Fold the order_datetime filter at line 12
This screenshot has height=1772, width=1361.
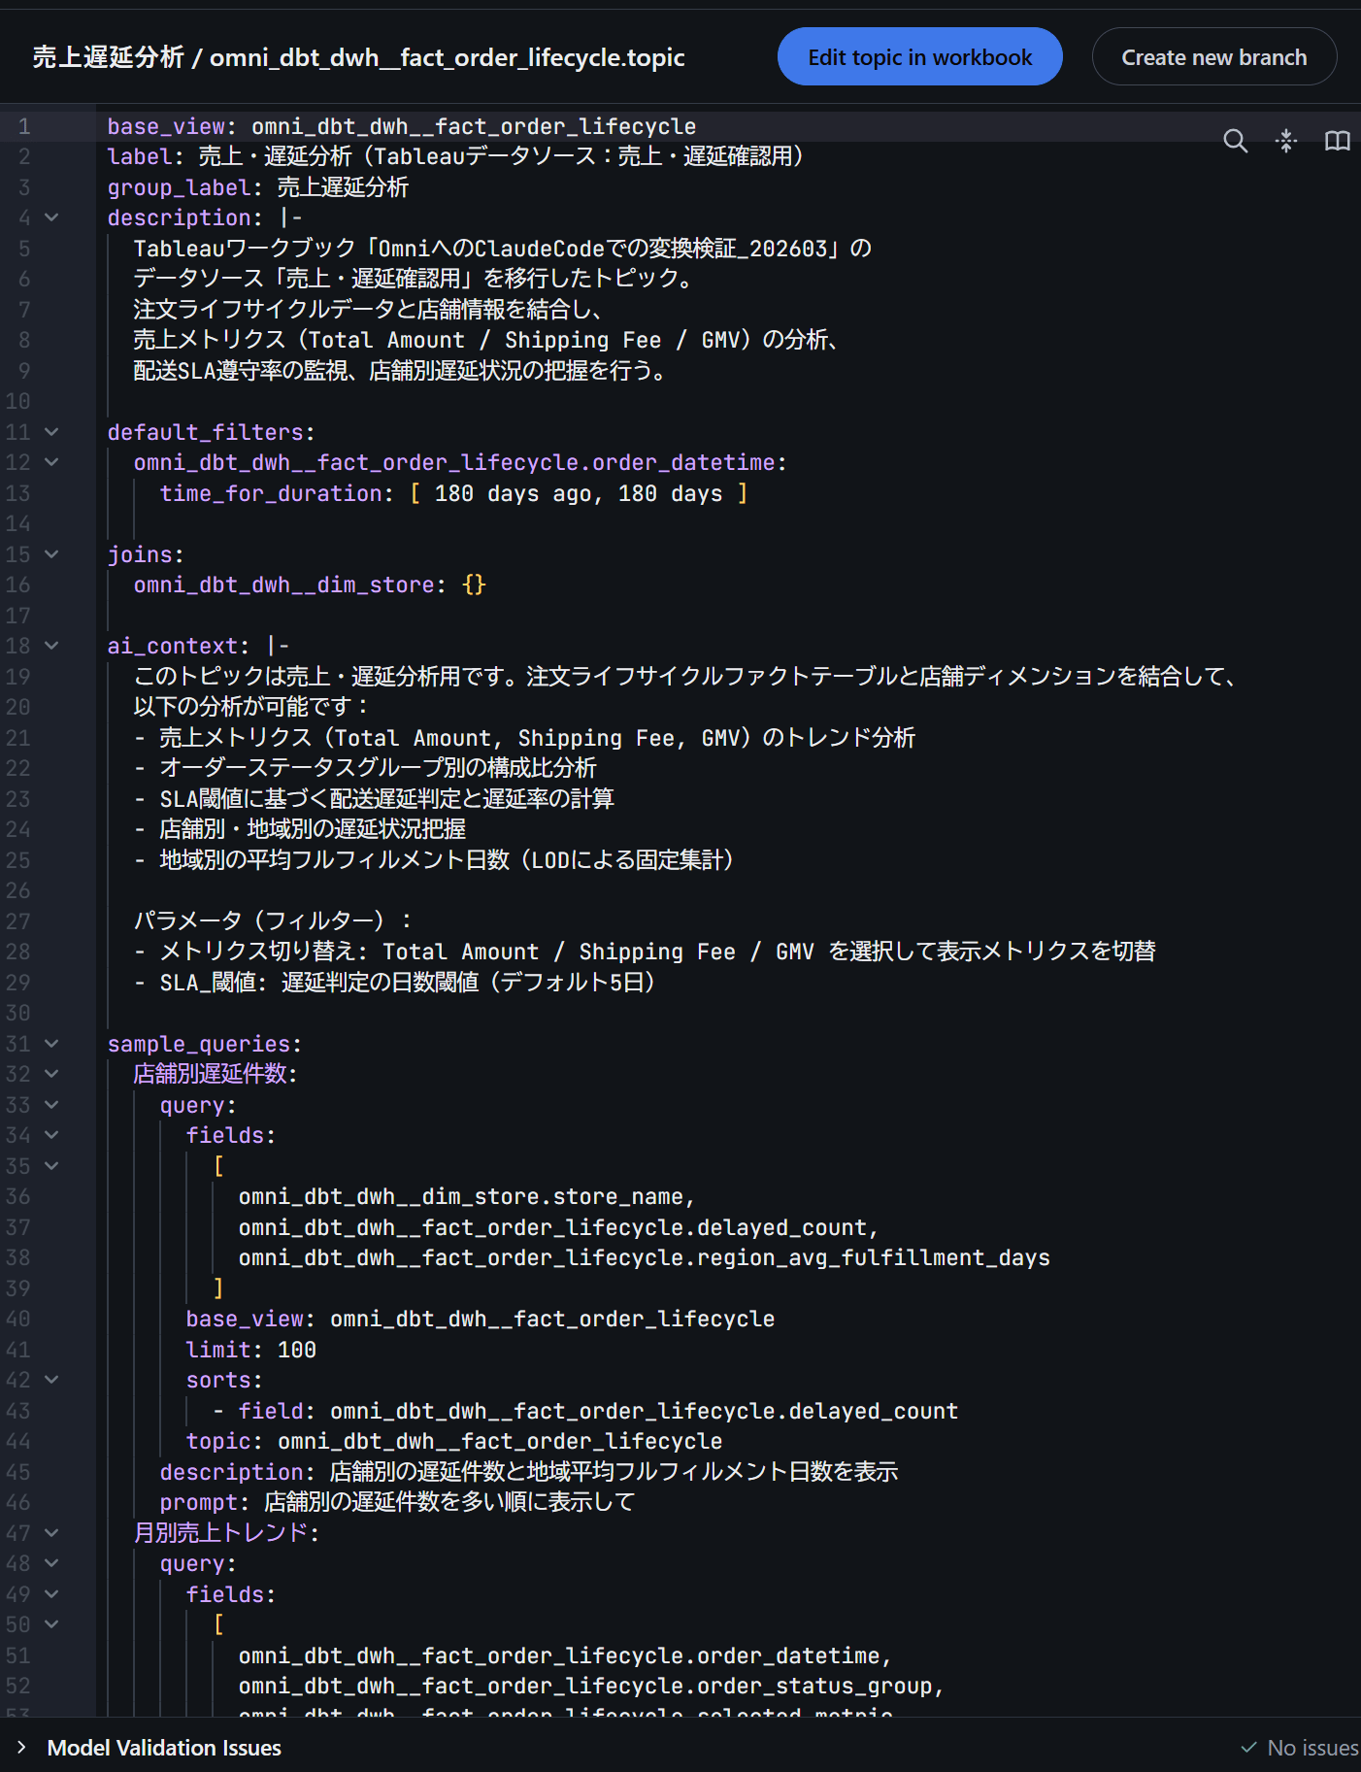click(51, 462)
